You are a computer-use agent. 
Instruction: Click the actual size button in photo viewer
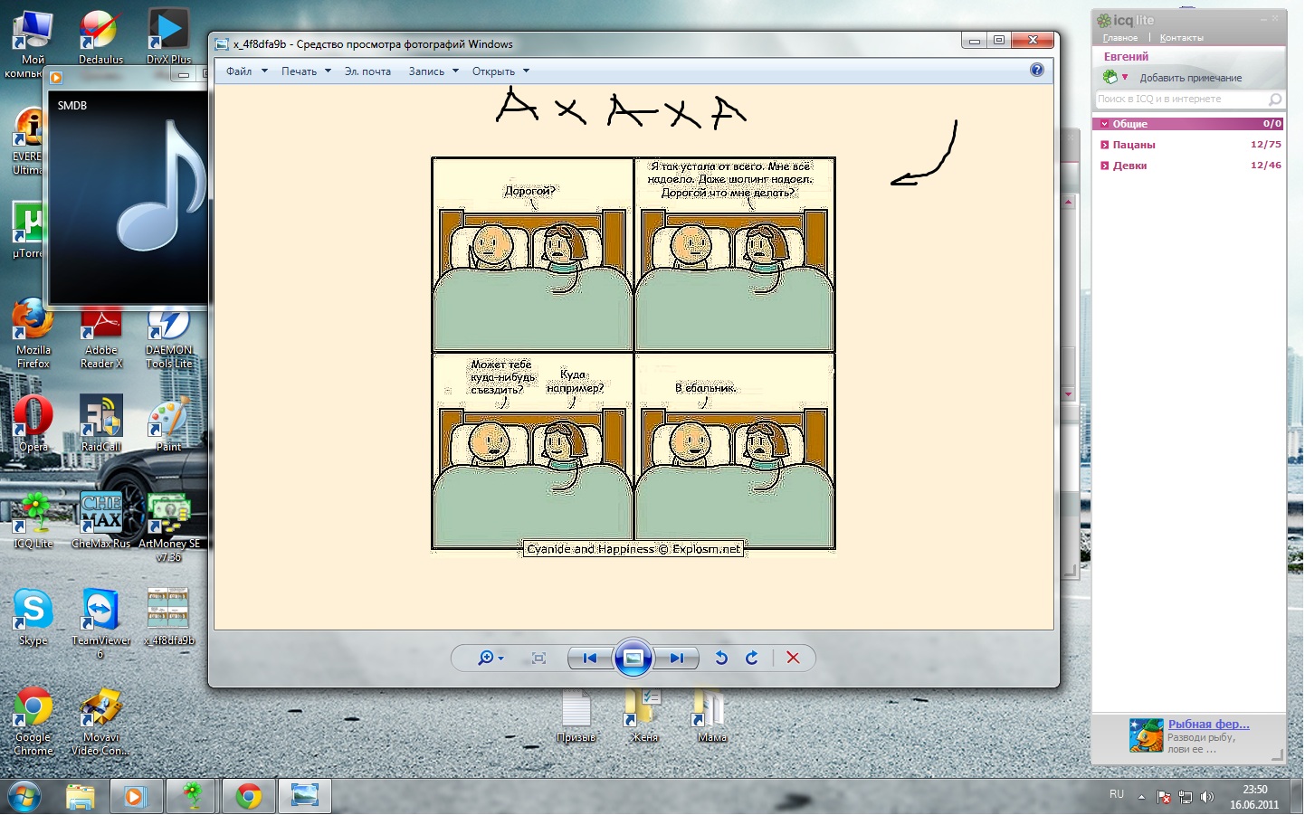tap(539, 659)
